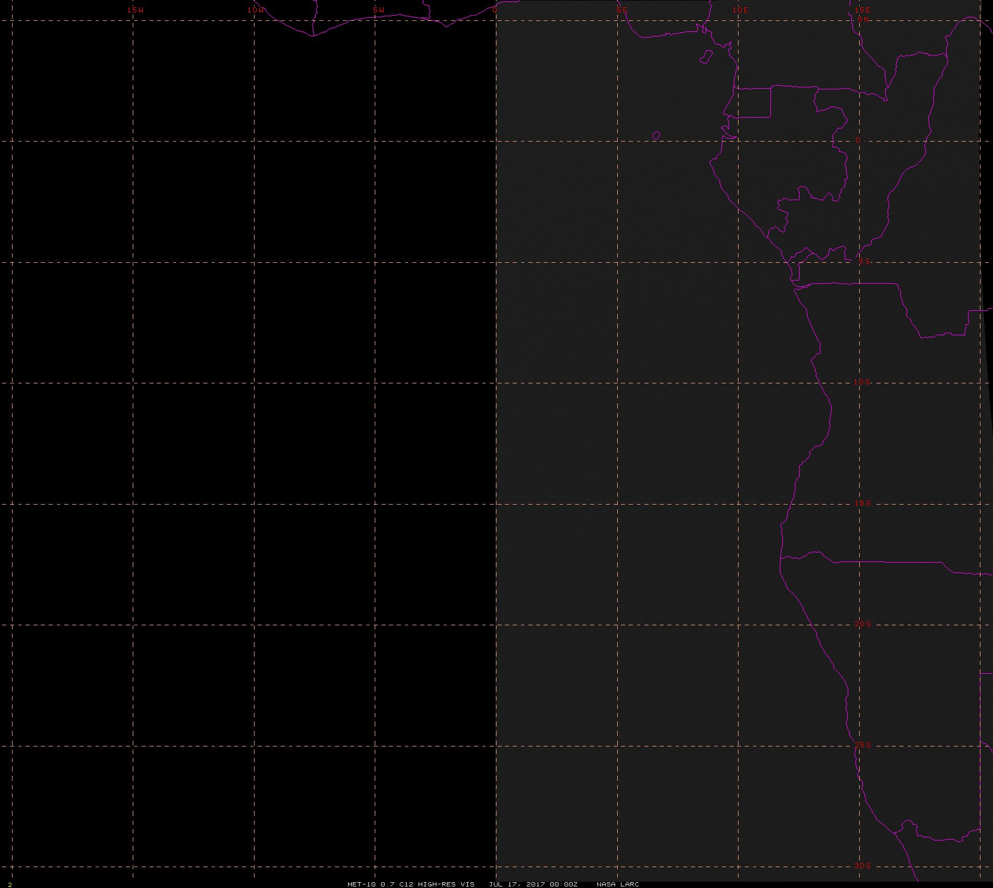The height and width of the screenshot is (888, 993).
Task: Click the 5E longitude label
Action: [621, 10]
